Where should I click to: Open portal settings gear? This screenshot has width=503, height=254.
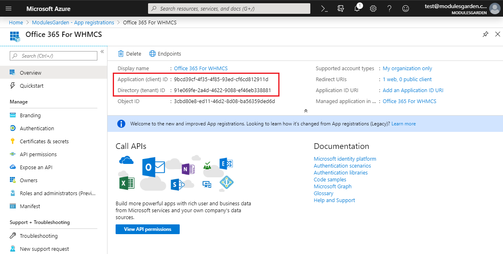pyautogui.click(x=373, y=9)
